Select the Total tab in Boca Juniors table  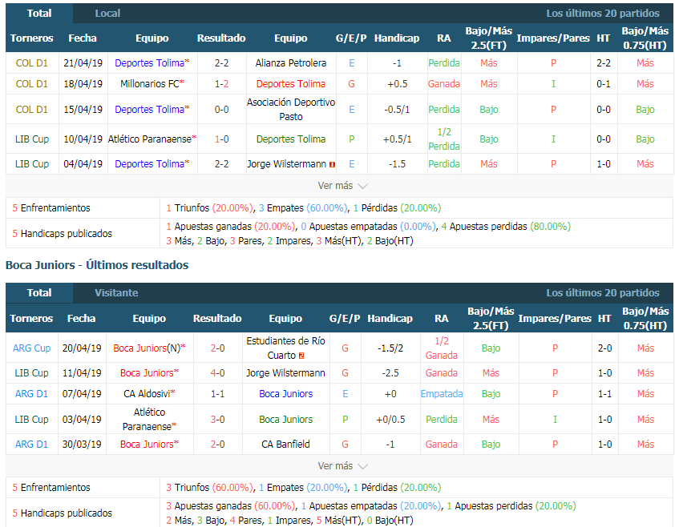(39, 293)
